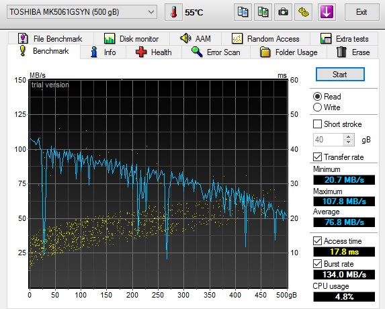385x309 pixels.
Task: Click the copy screenshot to clipboard icon
Action: pos(263,12)
